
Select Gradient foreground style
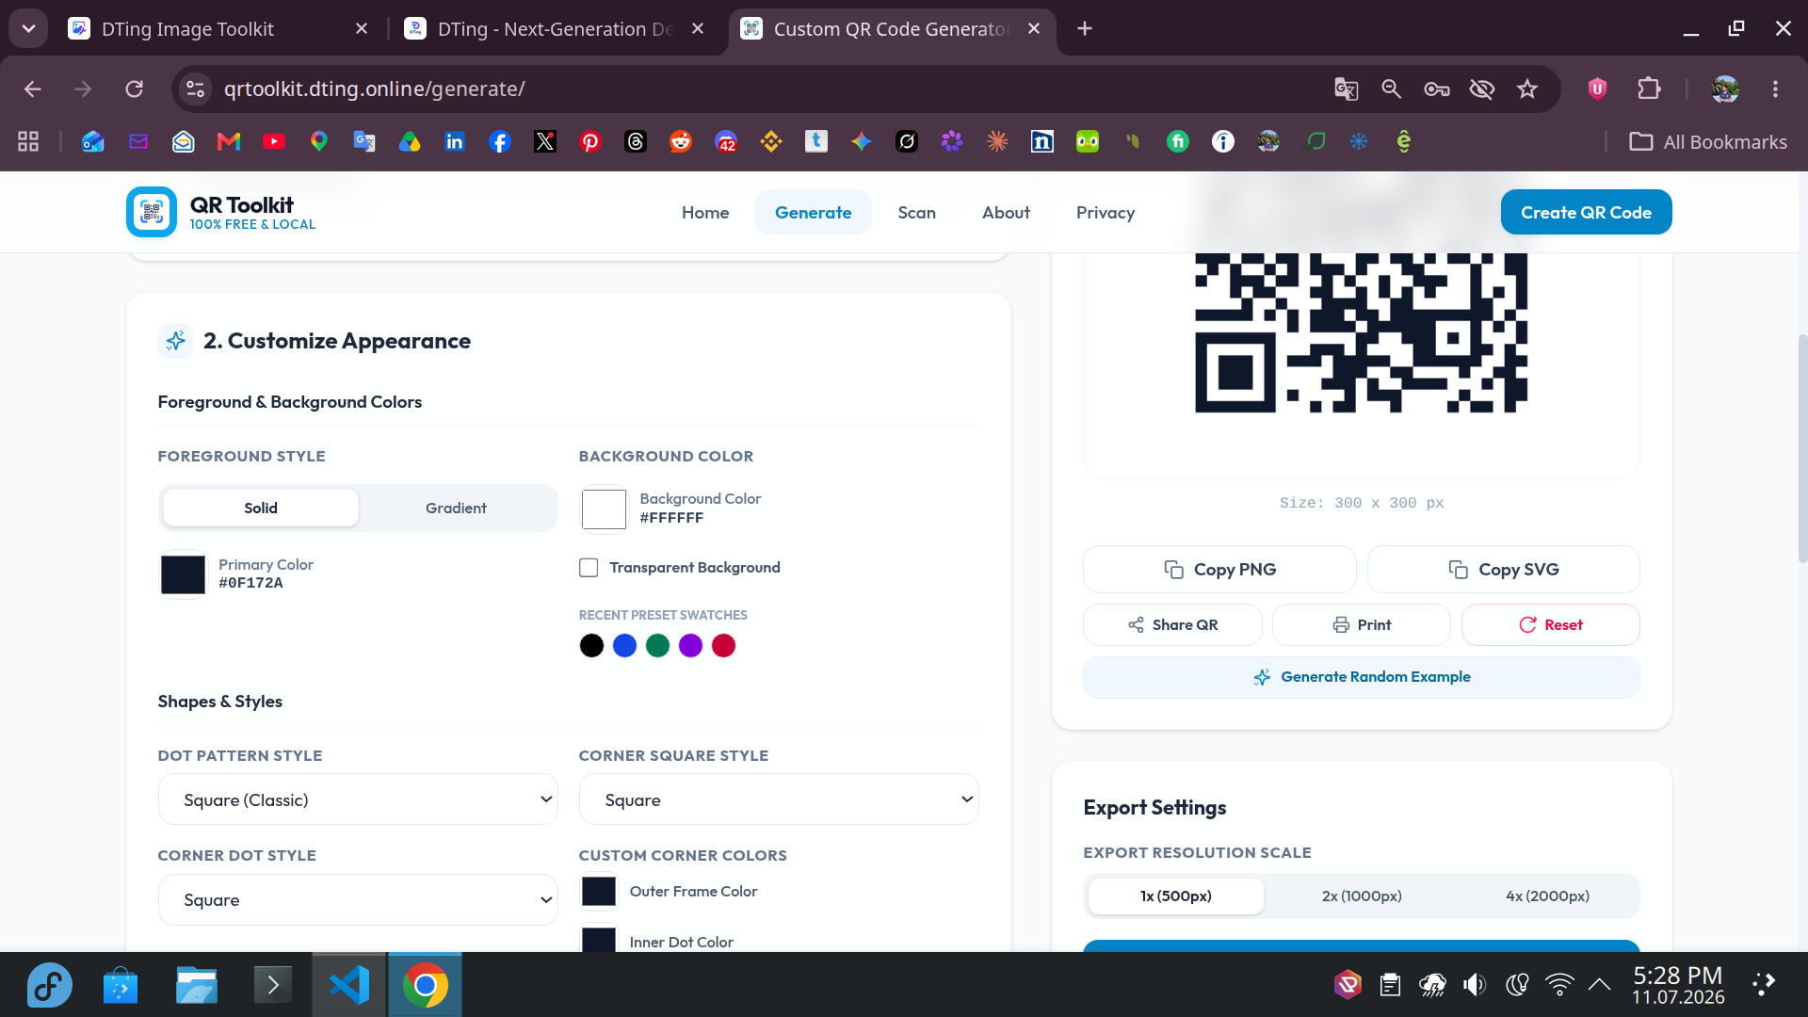[456, 508]
